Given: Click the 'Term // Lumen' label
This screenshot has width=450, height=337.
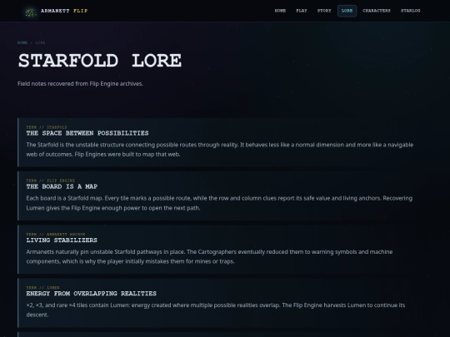Looking at the screenshot, I should pyautogui.click(x=43, y=287).
